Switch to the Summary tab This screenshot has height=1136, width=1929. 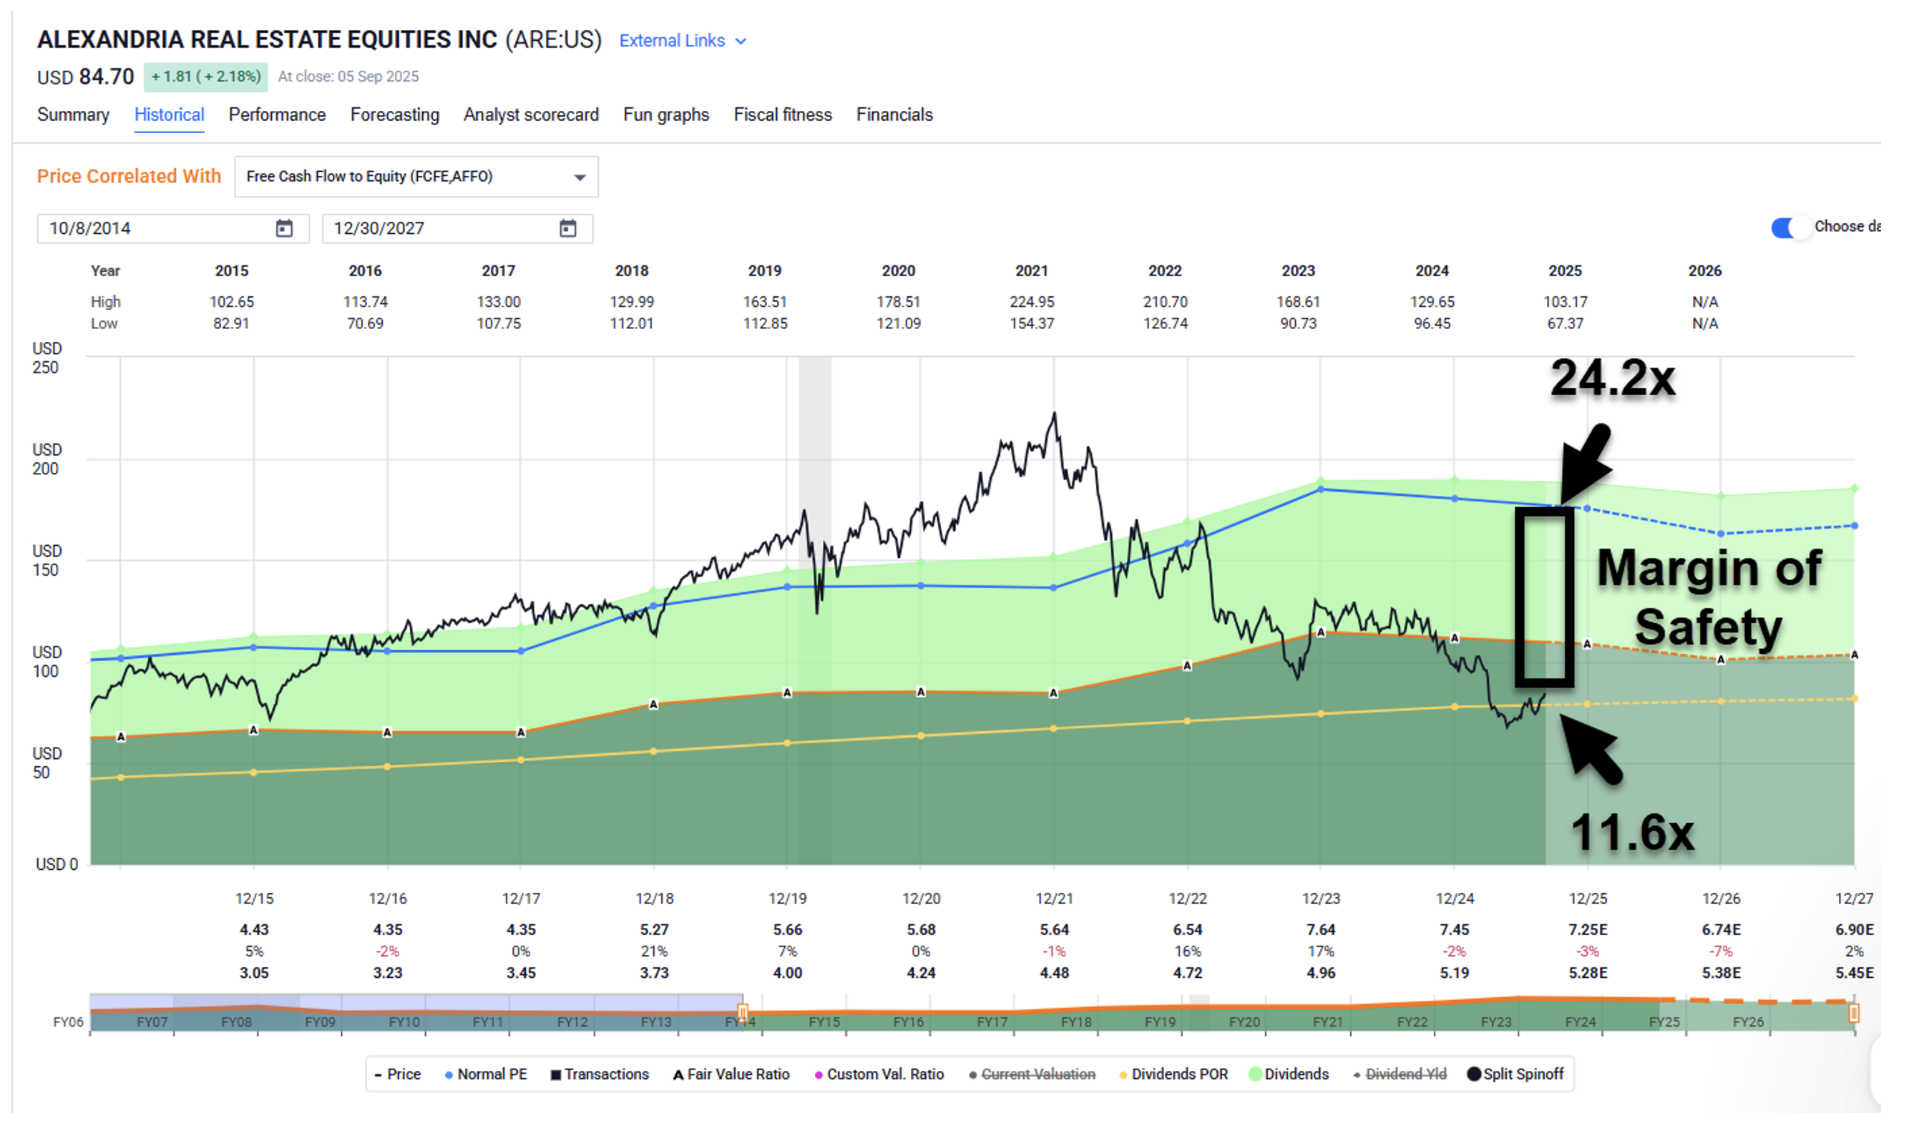pyautogui.click(x=74, y=115)
